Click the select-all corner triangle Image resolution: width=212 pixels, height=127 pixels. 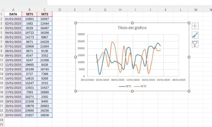[x=2, y=10]
